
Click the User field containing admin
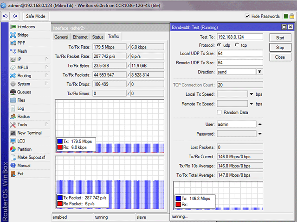click(237, 124)
